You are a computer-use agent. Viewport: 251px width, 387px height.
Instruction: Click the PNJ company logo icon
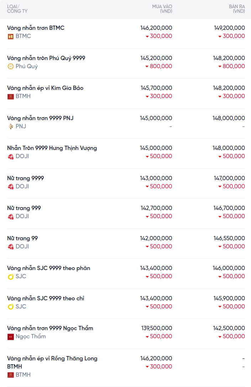click(x=11, y=127)
